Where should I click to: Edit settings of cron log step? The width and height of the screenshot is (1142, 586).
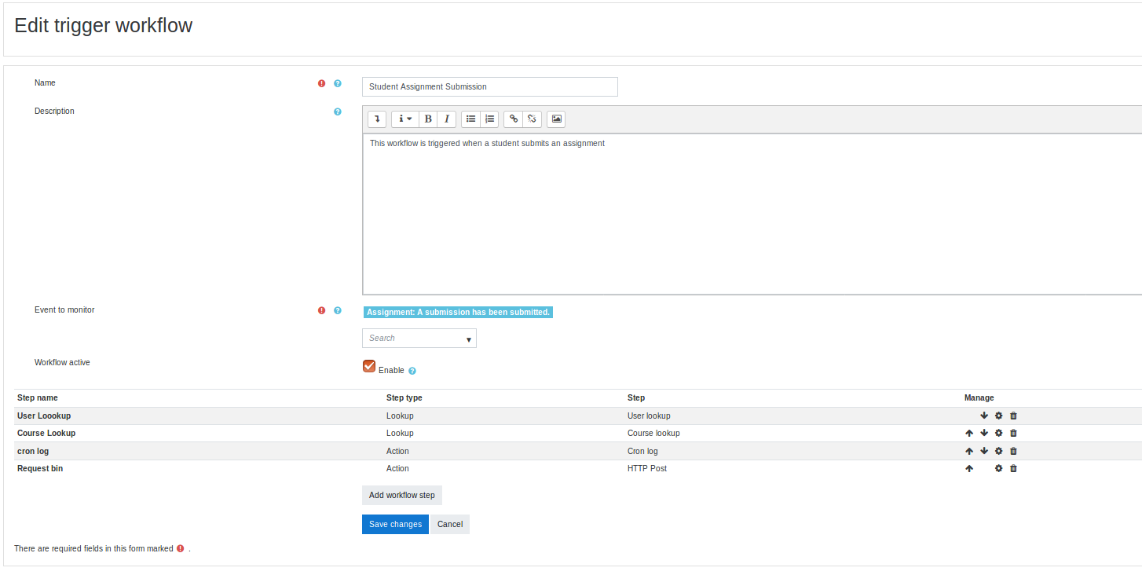coord(998,451)
